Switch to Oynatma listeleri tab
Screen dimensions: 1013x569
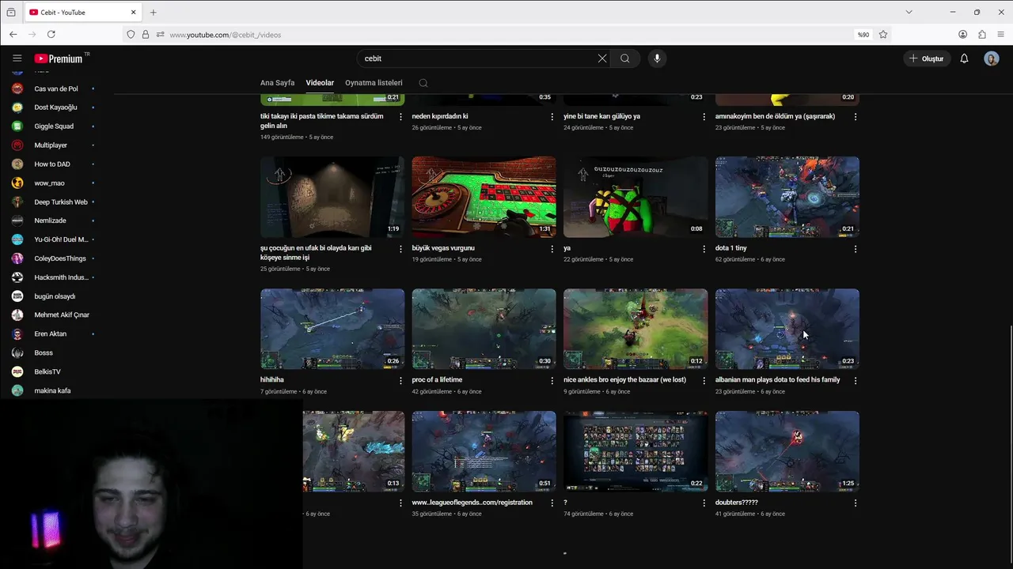pos(374,83)
